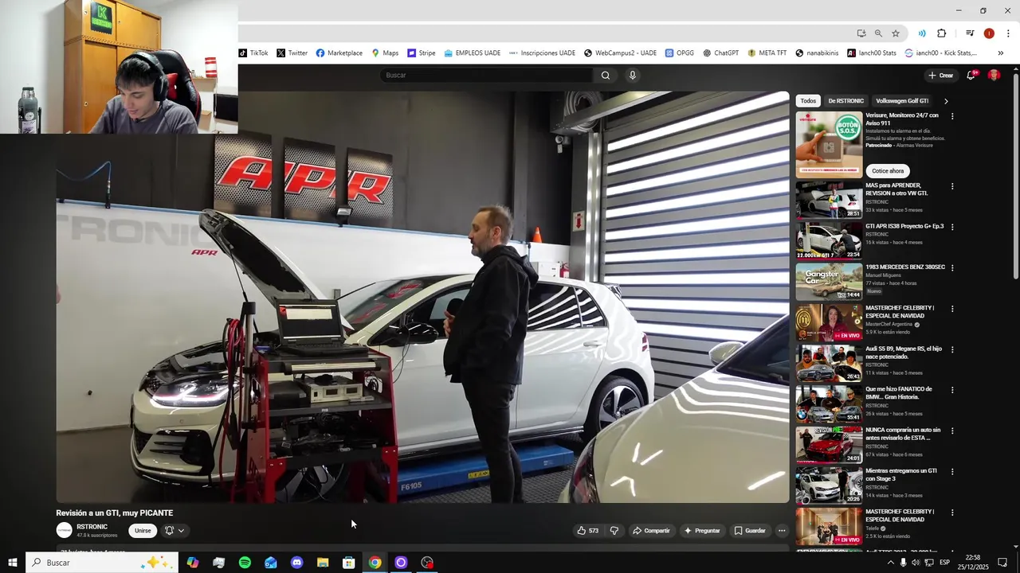Click the install app icon in the address bar

(x=861, y=33)
